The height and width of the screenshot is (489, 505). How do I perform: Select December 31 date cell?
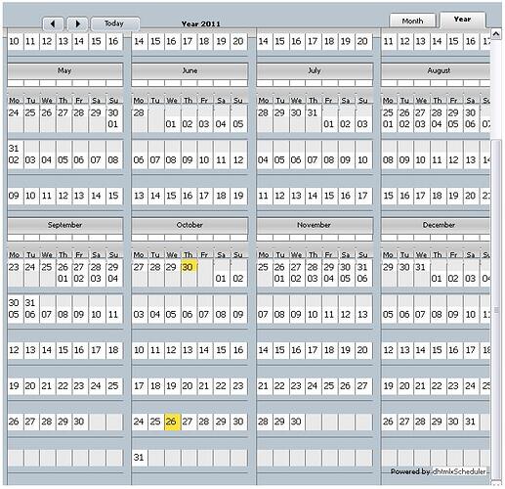click(471, 422)
